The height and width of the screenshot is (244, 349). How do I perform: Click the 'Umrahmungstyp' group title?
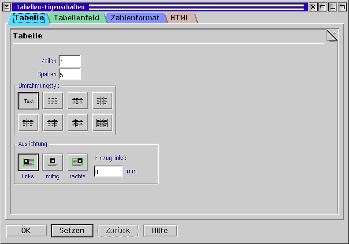39,86
